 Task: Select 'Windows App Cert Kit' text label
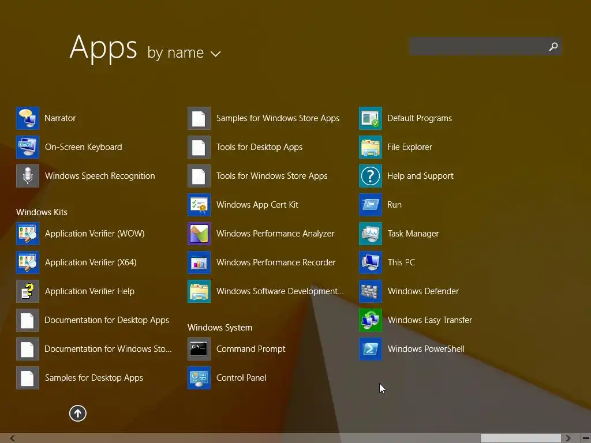(257, 205)
